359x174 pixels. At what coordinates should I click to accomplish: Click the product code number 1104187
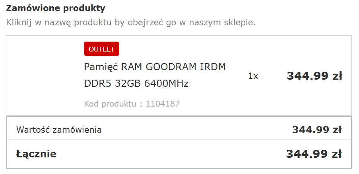163,104
